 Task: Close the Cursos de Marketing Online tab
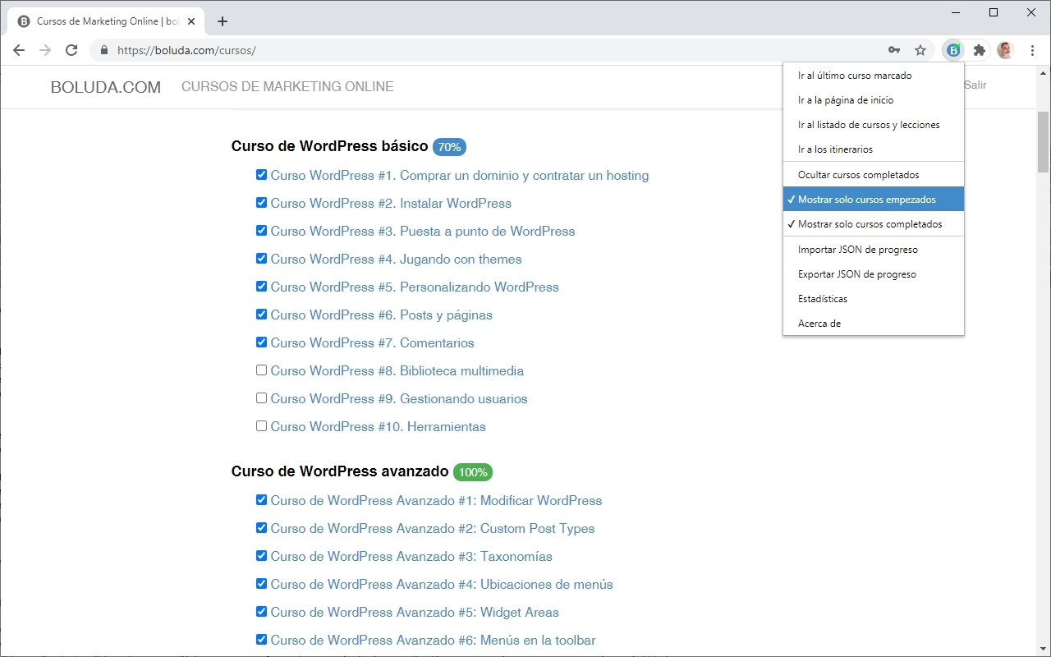(x=191, y=21)
